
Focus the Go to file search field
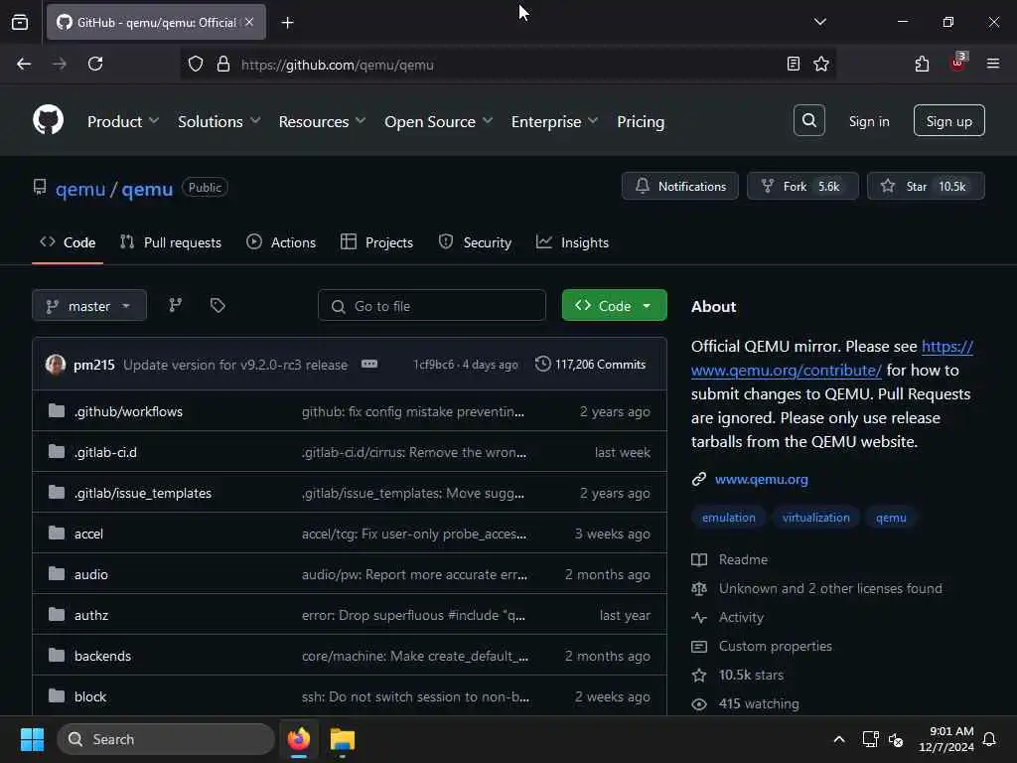[x=431, y=306]
